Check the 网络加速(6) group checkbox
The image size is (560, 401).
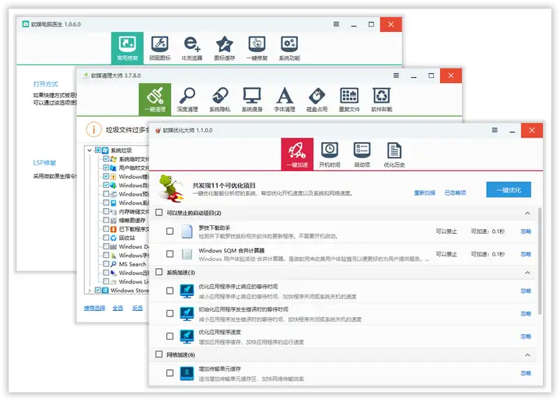[159, 354]
